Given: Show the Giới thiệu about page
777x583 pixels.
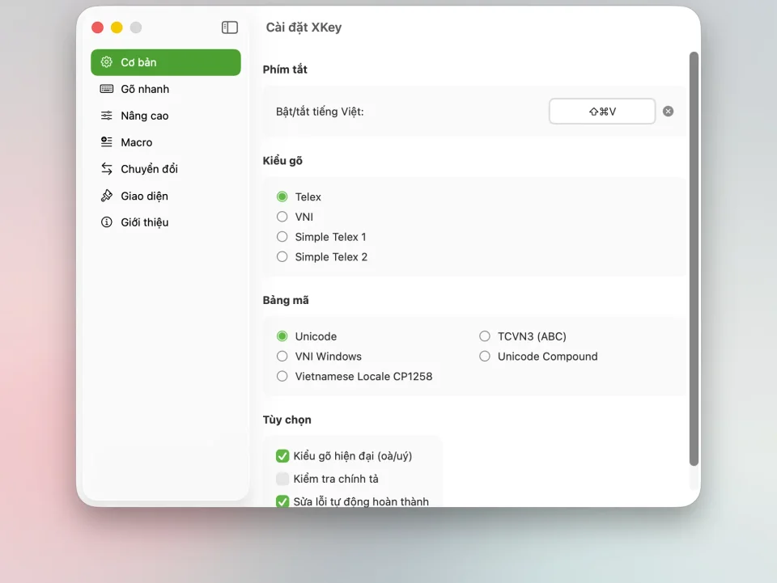Looking at the screenshot, I should [166, 222].
